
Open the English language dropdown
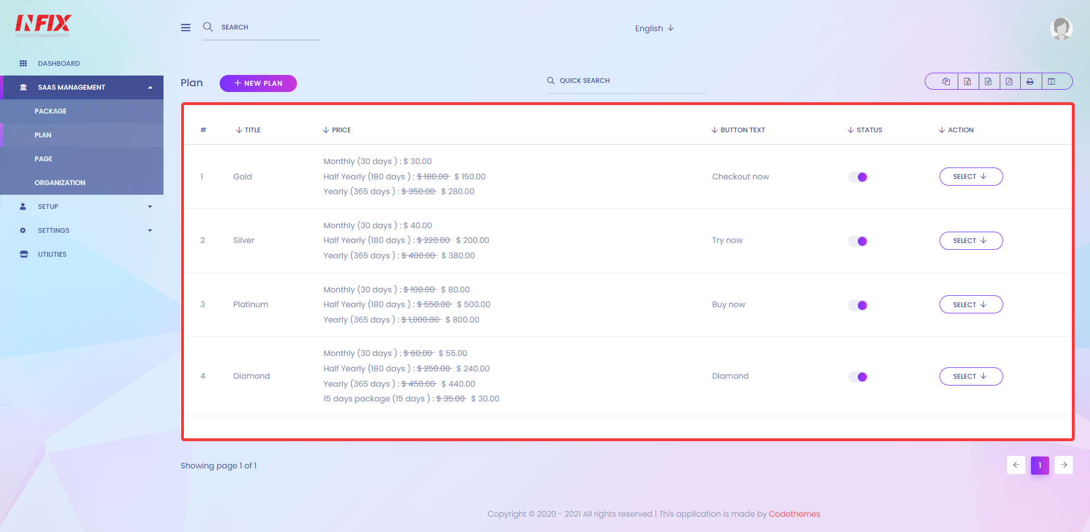(654, 28)
